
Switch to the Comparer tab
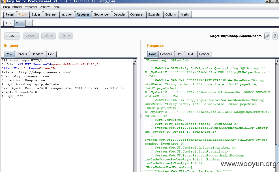137,14
